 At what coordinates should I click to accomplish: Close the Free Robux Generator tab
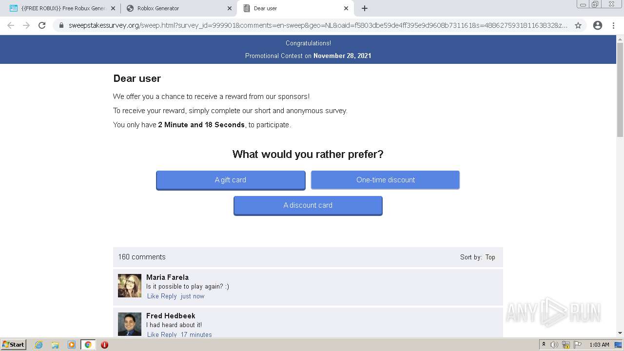pos(113,8)
